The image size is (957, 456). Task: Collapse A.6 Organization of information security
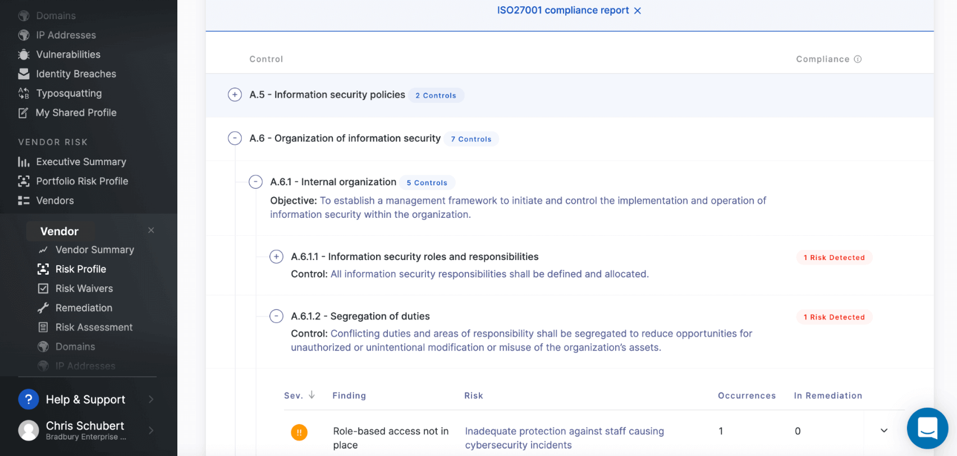point(235,138)
